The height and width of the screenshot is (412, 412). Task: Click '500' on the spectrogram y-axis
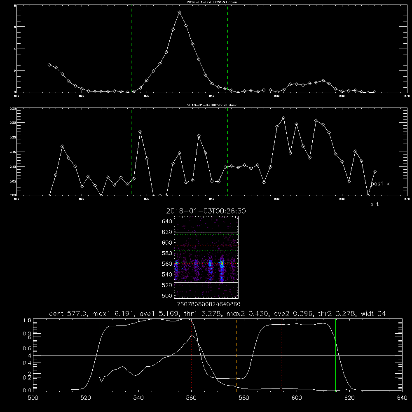tap(167, 295)
